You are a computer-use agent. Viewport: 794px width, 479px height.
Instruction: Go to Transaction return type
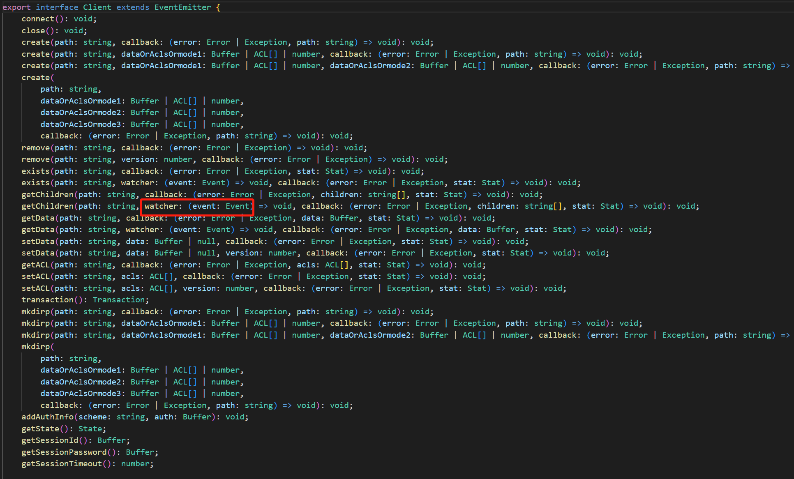(x=118, y=300)
